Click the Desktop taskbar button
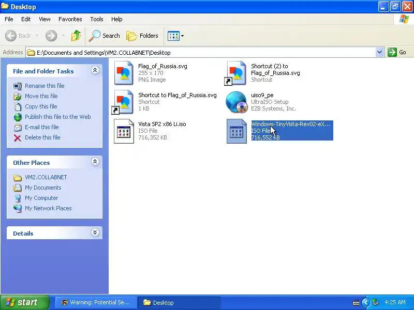Image resolution: width=414 pixels, height=310 pixels. coord(179,302)
